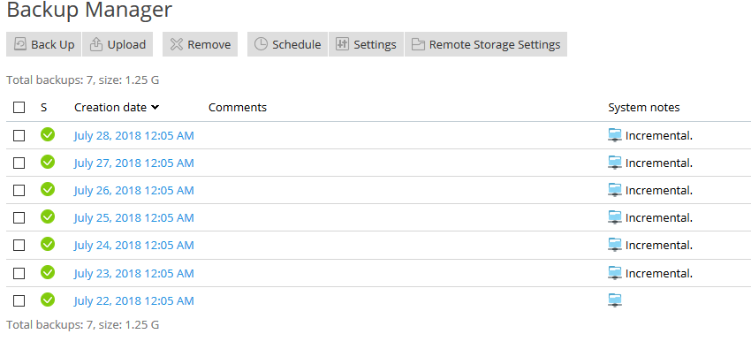
Task: Open the Upload backup option
Action: tap(118, 44)
